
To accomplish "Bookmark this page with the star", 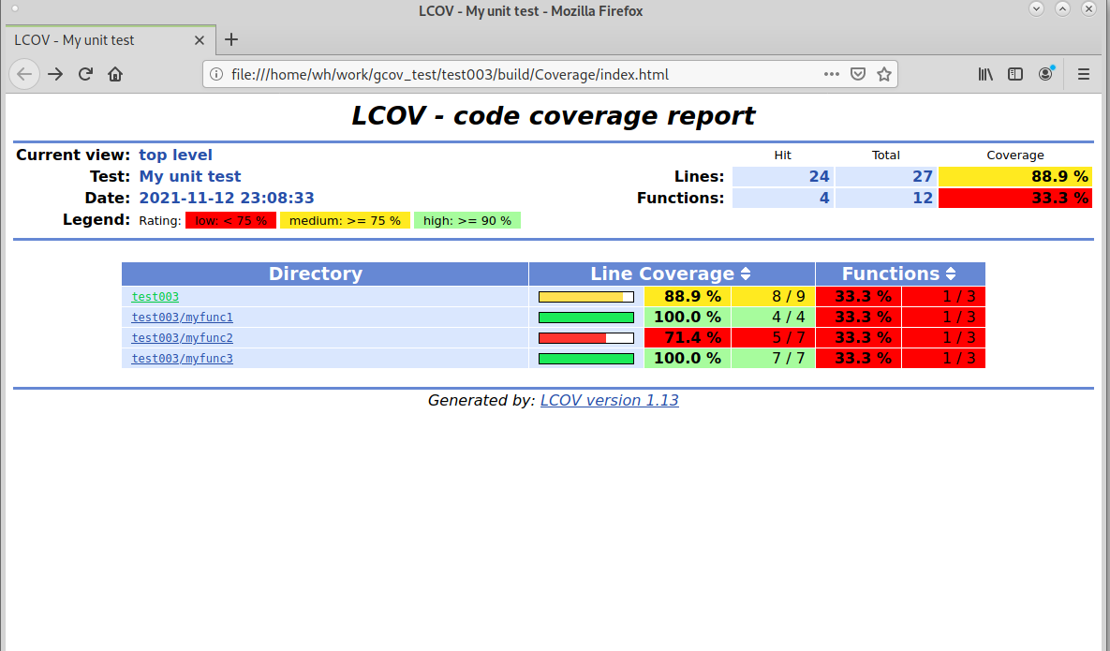I will tap(884, 74).
